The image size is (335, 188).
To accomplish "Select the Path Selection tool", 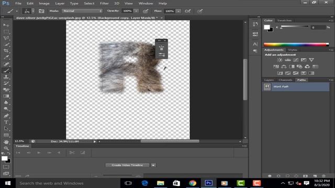I will pyautogui.click(x=6, y=128).
